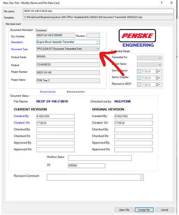The height and width of the screenshot is (215, 179).
Task: Click the original revision Created On field
Action: tap(134, 123)
